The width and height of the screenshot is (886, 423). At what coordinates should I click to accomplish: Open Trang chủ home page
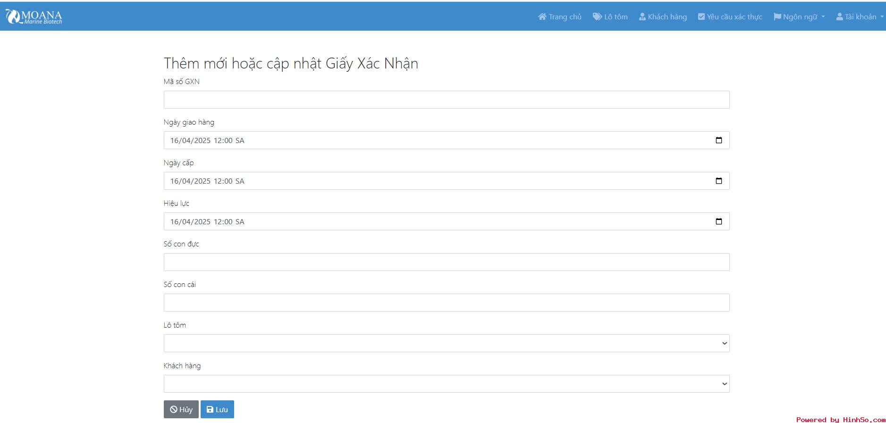point(559,17)
